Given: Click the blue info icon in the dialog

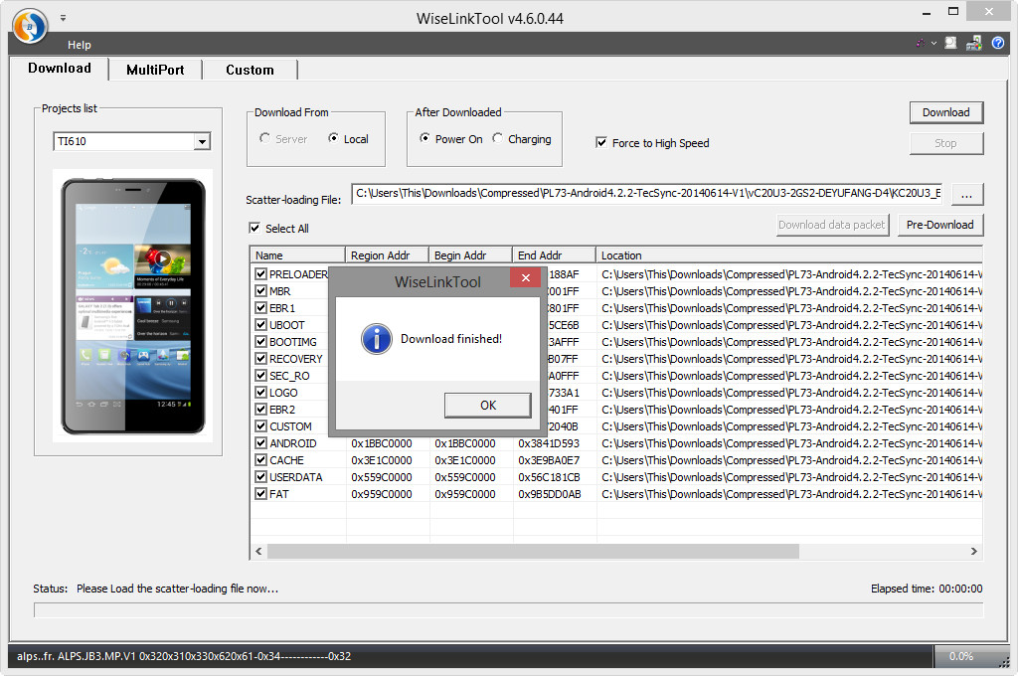Looking at the screenshot, I should (x=377, y=339).
